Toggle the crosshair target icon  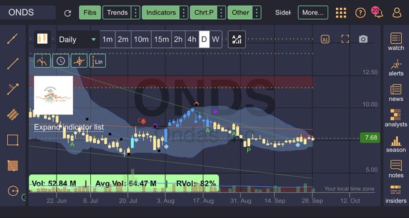click(x=79, y=61)
